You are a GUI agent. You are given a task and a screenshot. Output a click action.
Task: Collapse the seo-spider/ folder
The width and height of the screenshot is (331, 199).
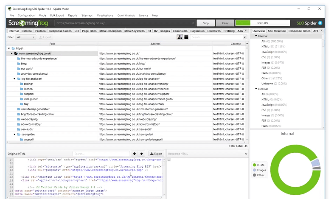[x=14, y=135]
